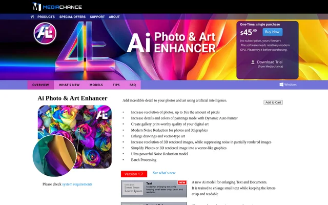Open the About menu
The width and height of the screenshot is (328, 205).
click(114, 17)
